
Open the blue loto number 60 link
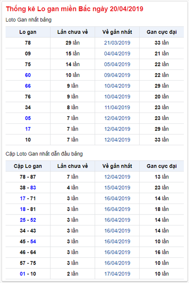[28, 75]
